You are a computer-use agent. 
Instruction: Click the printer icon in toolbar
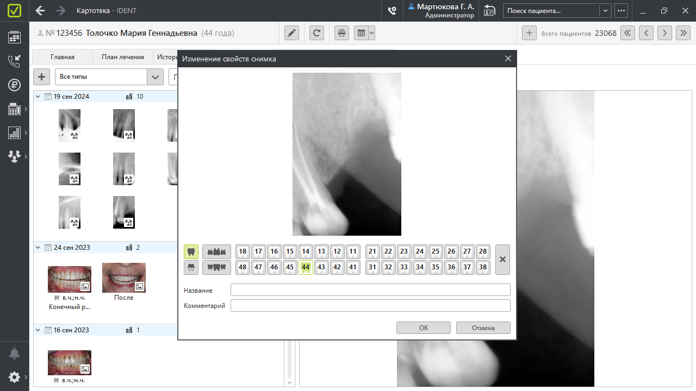[x=341, y=33]
